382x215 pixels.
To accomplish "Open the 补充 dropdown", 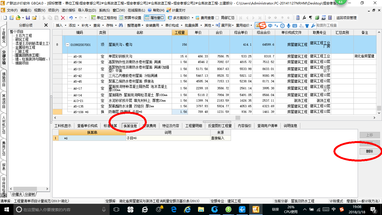I will point(86,25).
